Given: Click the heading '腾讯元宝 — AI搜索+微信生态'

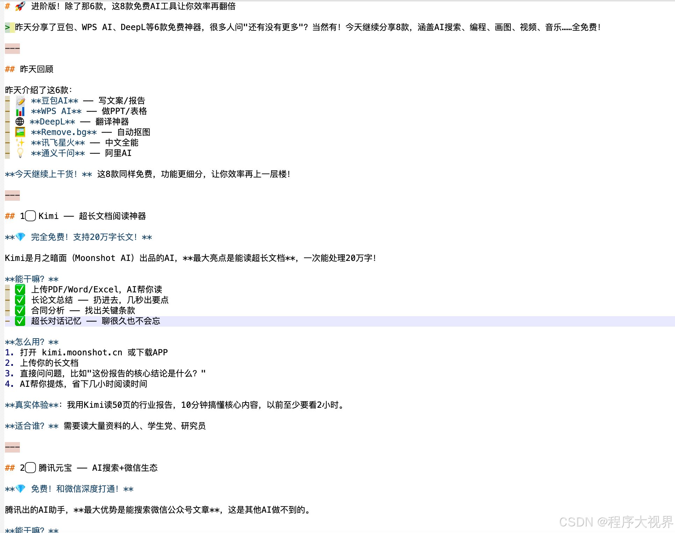Looking at the screenshot, I should (x=98, y=468).
